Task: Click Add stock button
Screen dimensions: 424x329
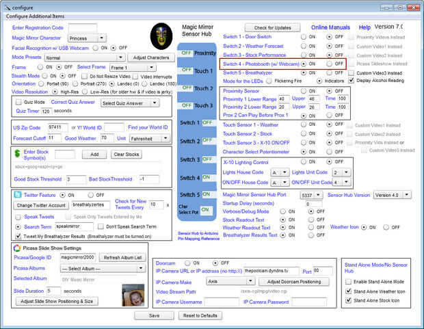Action: click(x=94, y=154)
